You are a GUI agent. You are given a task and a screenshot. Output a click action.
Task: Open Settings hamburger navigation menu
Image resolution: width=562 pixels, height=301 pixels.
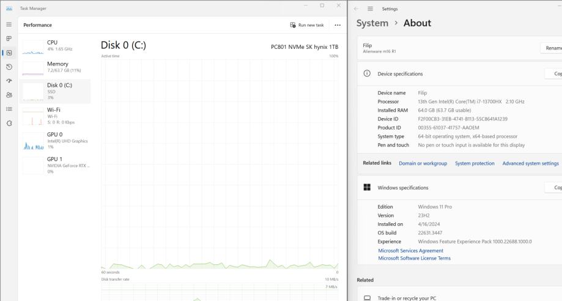pos(370,9)
